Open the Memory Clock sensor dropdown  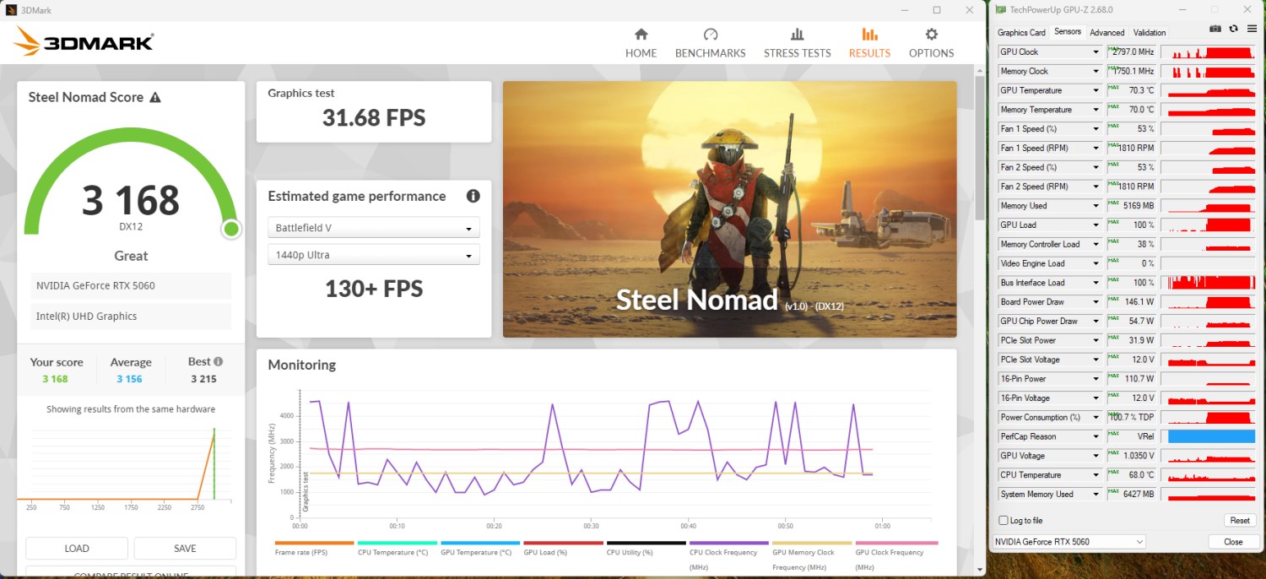pos(1096,71)
